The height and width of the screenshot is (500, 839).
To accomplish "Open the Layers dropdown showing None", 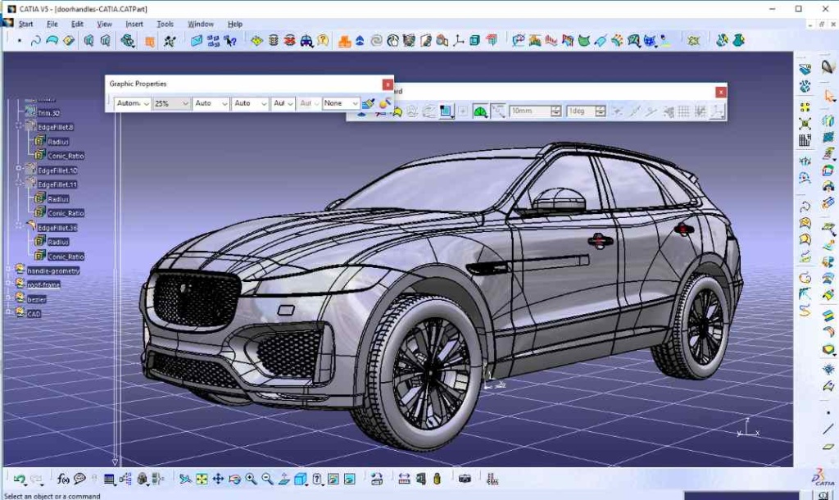I will pyautogui.click(x=338, y=103).
